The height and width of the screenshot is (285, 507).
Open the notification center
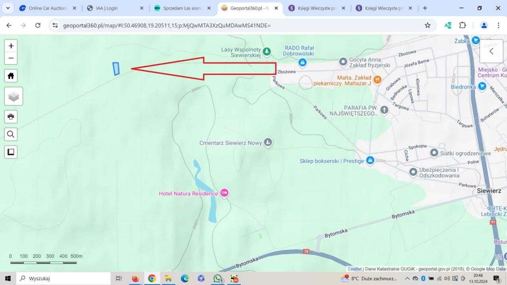point(497,278)
